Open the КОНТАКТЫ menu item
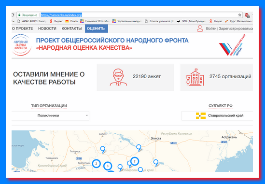Image resolution: width=265 pixels, height=184 pixels. (x=71, y=28)
